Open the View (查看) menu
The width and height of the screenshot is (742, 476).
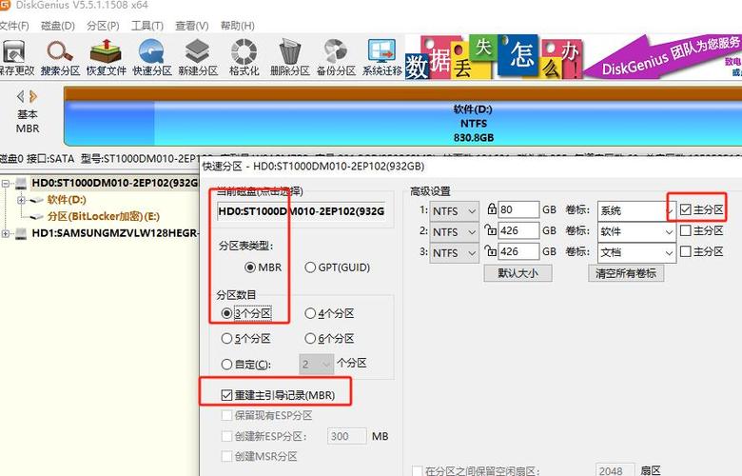(x=191, y=26)
